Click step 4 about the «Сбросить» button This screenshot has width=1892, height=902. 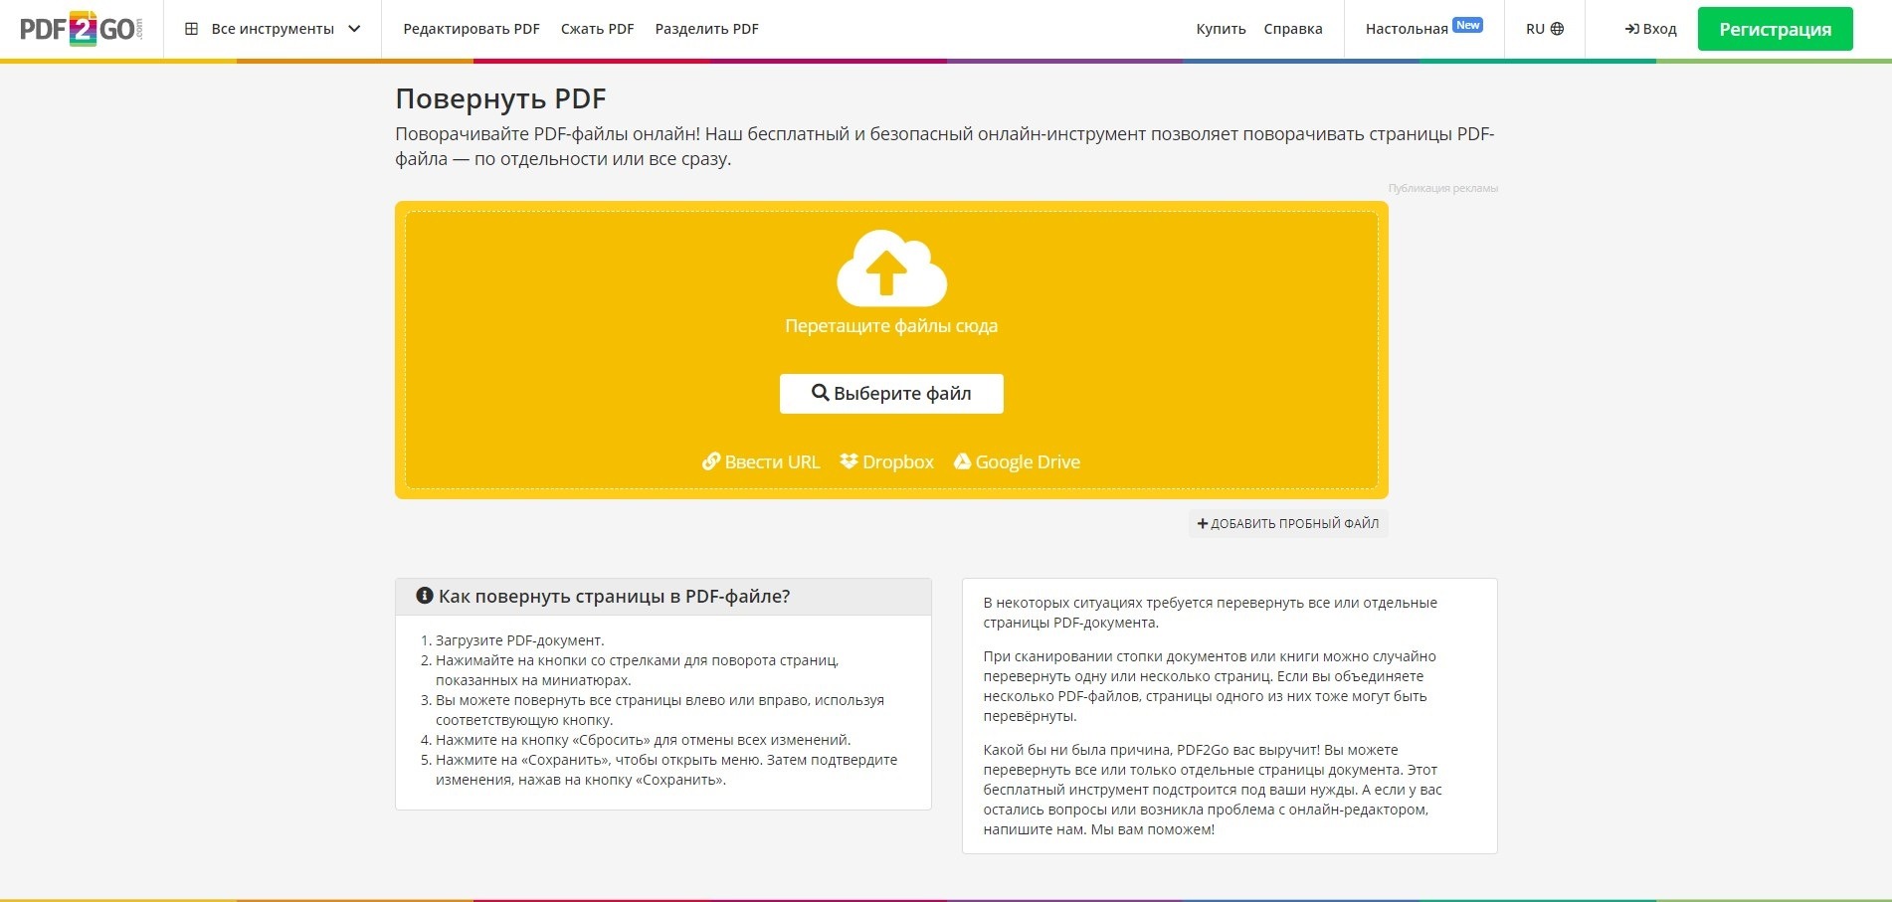click(x=643, y=740)
